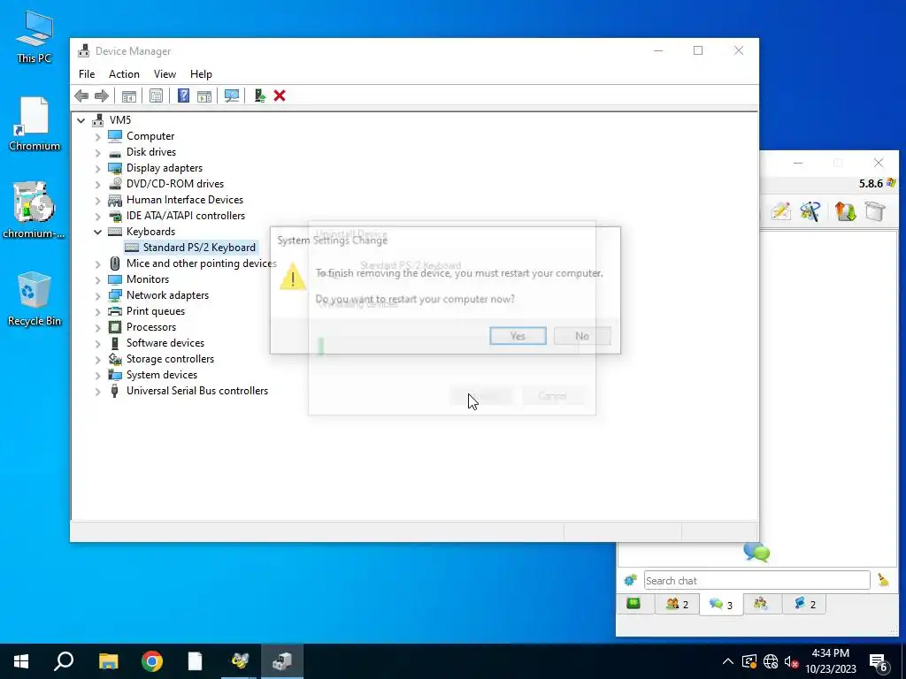Click the compose message pencil icon in chat window
Viewport: 906px width, 679px height.
coord(781,211)
